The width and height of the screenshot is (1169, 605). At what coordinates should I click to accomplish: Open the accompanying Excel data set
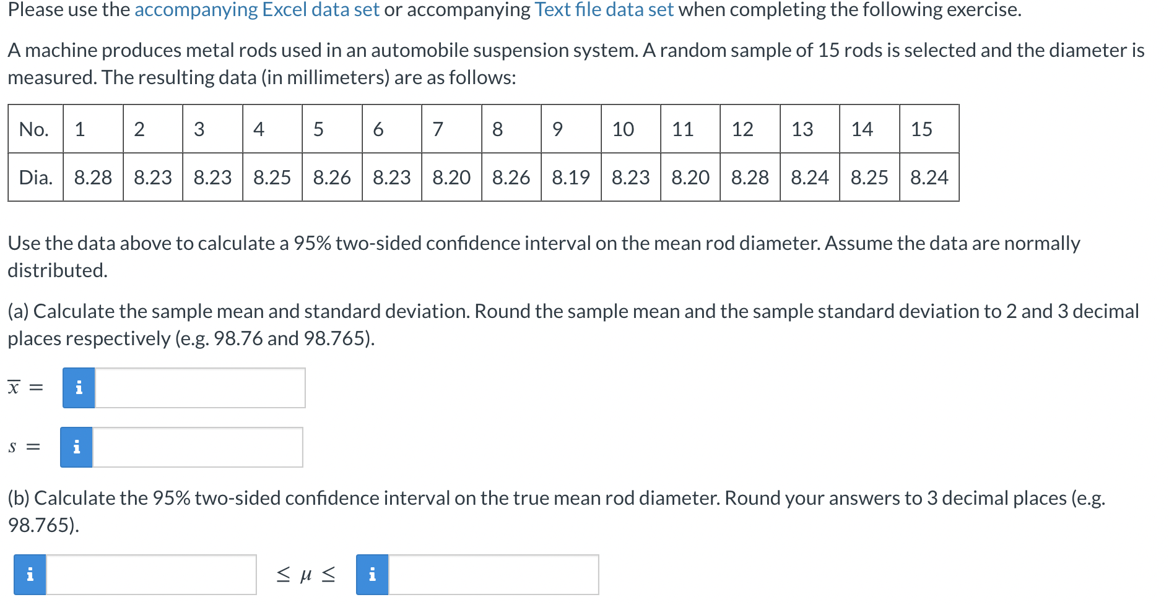point(258,10)
